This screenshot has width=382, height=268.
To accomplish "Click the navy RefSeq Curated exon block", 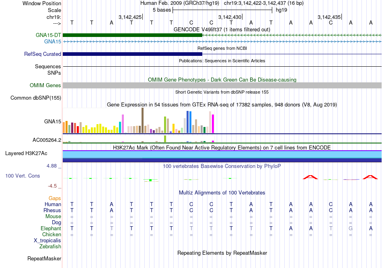I will 133,54.
